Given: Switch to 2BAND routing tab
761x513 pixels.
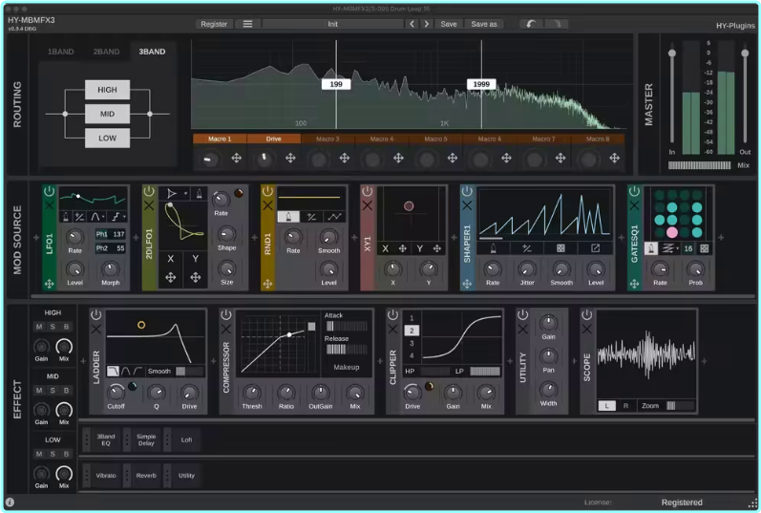Looking at the screenshot, I should [x=106, y=52].
